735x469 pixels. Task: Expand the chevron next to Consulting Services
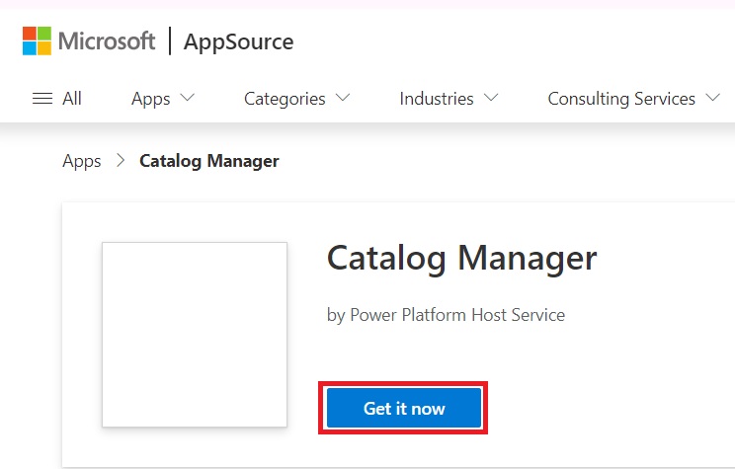point(714,99)
